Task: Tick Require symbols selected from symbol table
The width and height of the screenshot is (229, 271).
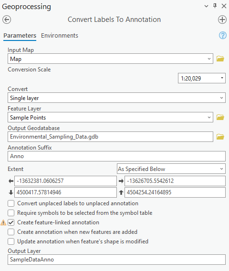Action: pyautogui.click(x=11, y=213)
